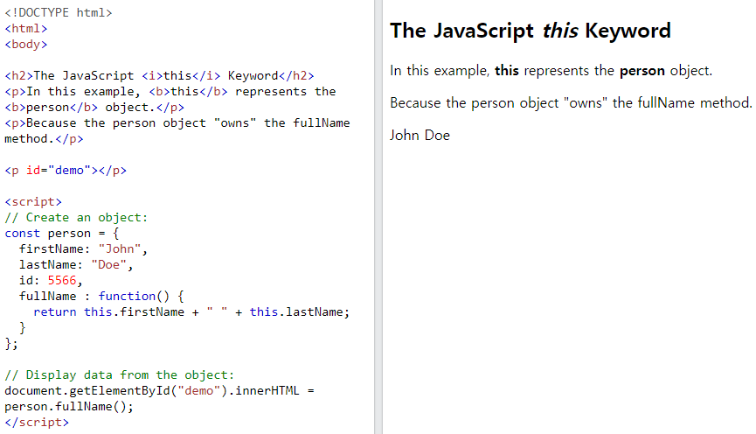The width and height of the screenshot is (756, 434).
Task: Click the opening "<html>" tag line
Action: [x=26, y=29]
